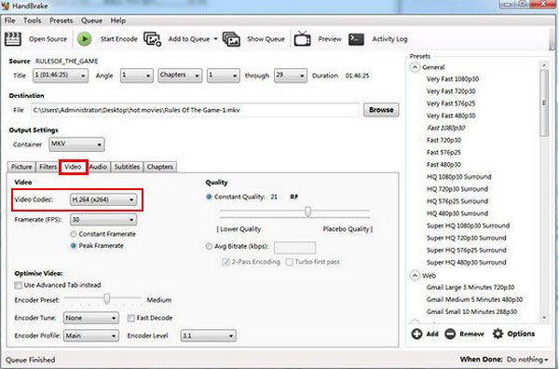Click the Preview television icon
The height and width of the screenshot is (369, 559).
pos(302,38)
